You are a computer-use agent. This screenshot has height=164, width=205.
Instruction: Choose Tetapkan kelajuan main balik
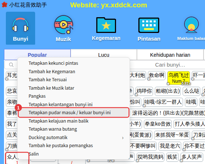click(74, 121)
